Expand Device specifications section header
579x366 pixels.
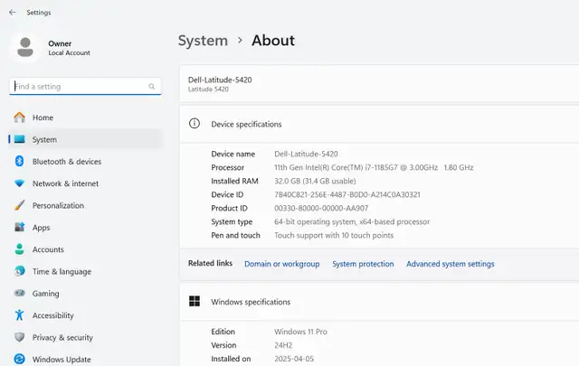pyautogui.click(x=379, y=124)
